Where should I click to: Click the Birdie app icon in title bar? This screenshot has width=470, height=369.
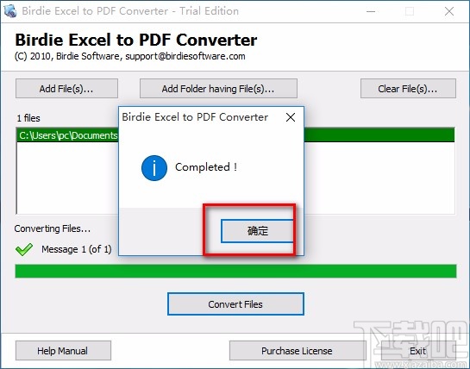pyautogui.click(x=10, y=11)
